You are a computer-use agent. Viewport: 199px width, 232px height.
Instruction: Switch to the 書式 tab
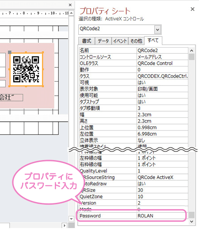point(87,41)
